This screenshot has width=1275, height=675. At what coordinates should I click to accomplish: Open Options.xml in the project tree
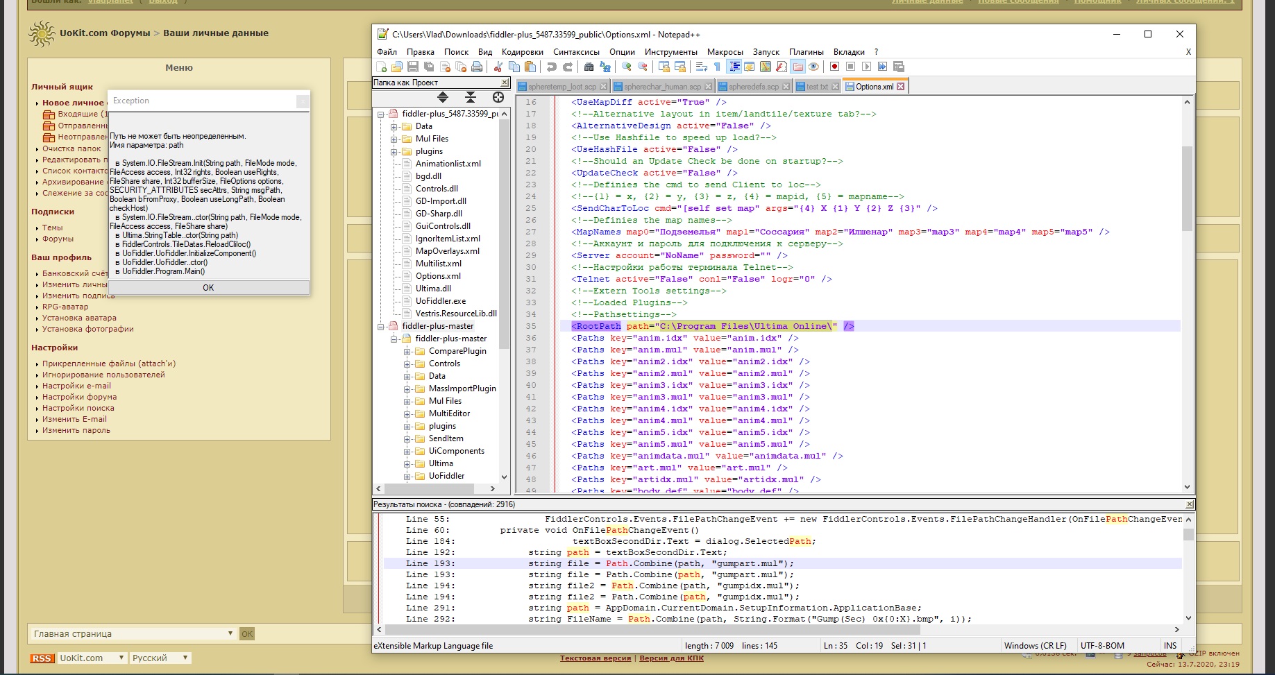438,276
